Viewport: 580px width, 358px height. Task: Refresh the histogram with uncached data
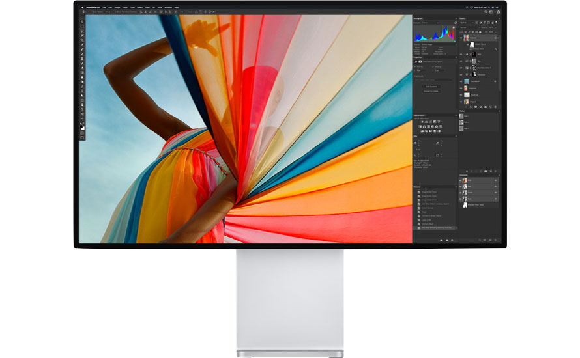456,23
